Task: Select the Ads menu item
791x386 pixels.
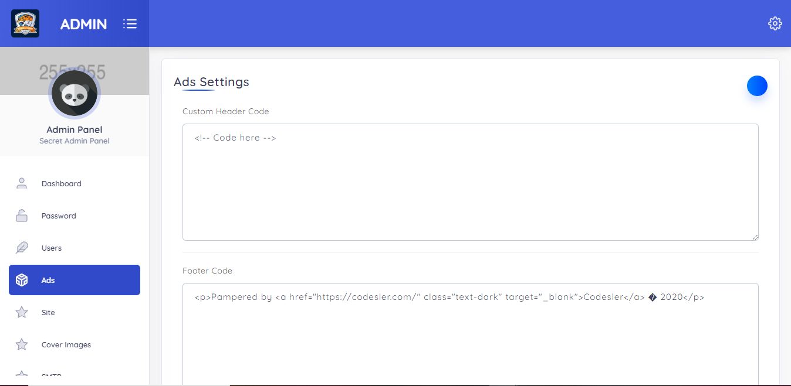Action: [75, 280]
